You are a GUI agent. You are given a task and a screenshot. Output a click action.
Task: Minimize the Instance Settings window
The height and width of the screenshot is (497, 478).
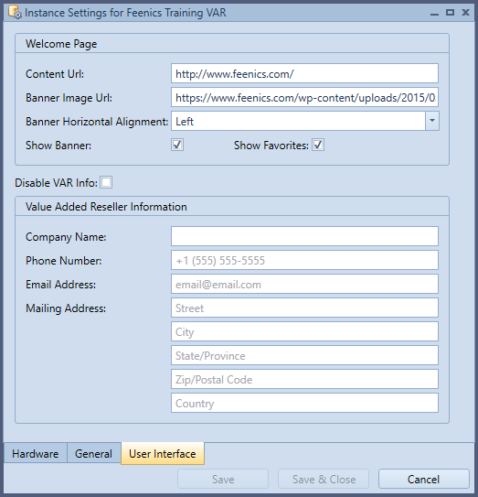coord(435,13)
